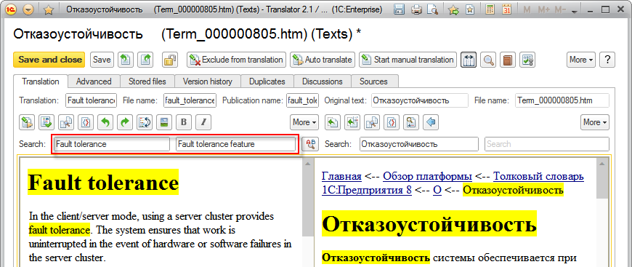Viewport: 632px width, 267px height.
Task: Click the title bar small dropdown arrow
Action: 575,12
